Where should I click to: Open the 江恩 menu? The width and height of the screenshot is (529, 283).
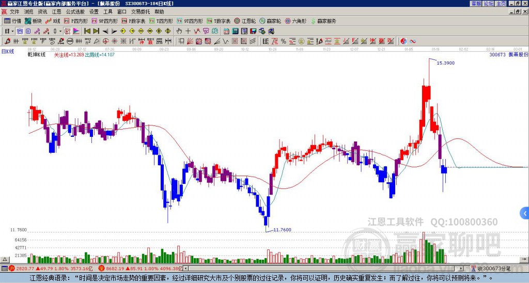point(56,12)
